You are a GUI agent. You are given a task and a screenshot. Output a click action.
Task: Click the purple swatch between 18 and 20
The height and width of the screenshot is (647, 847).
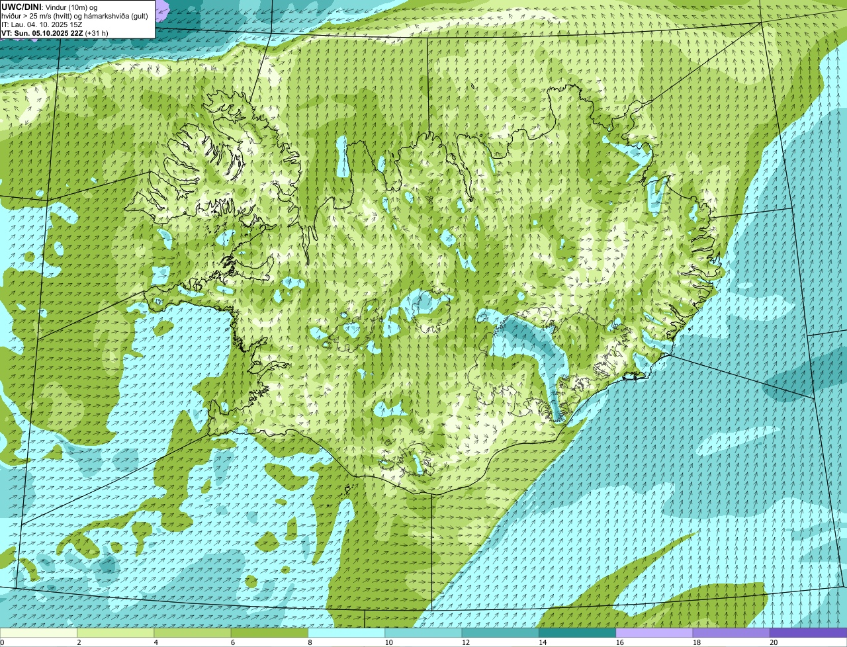[731, 632]
